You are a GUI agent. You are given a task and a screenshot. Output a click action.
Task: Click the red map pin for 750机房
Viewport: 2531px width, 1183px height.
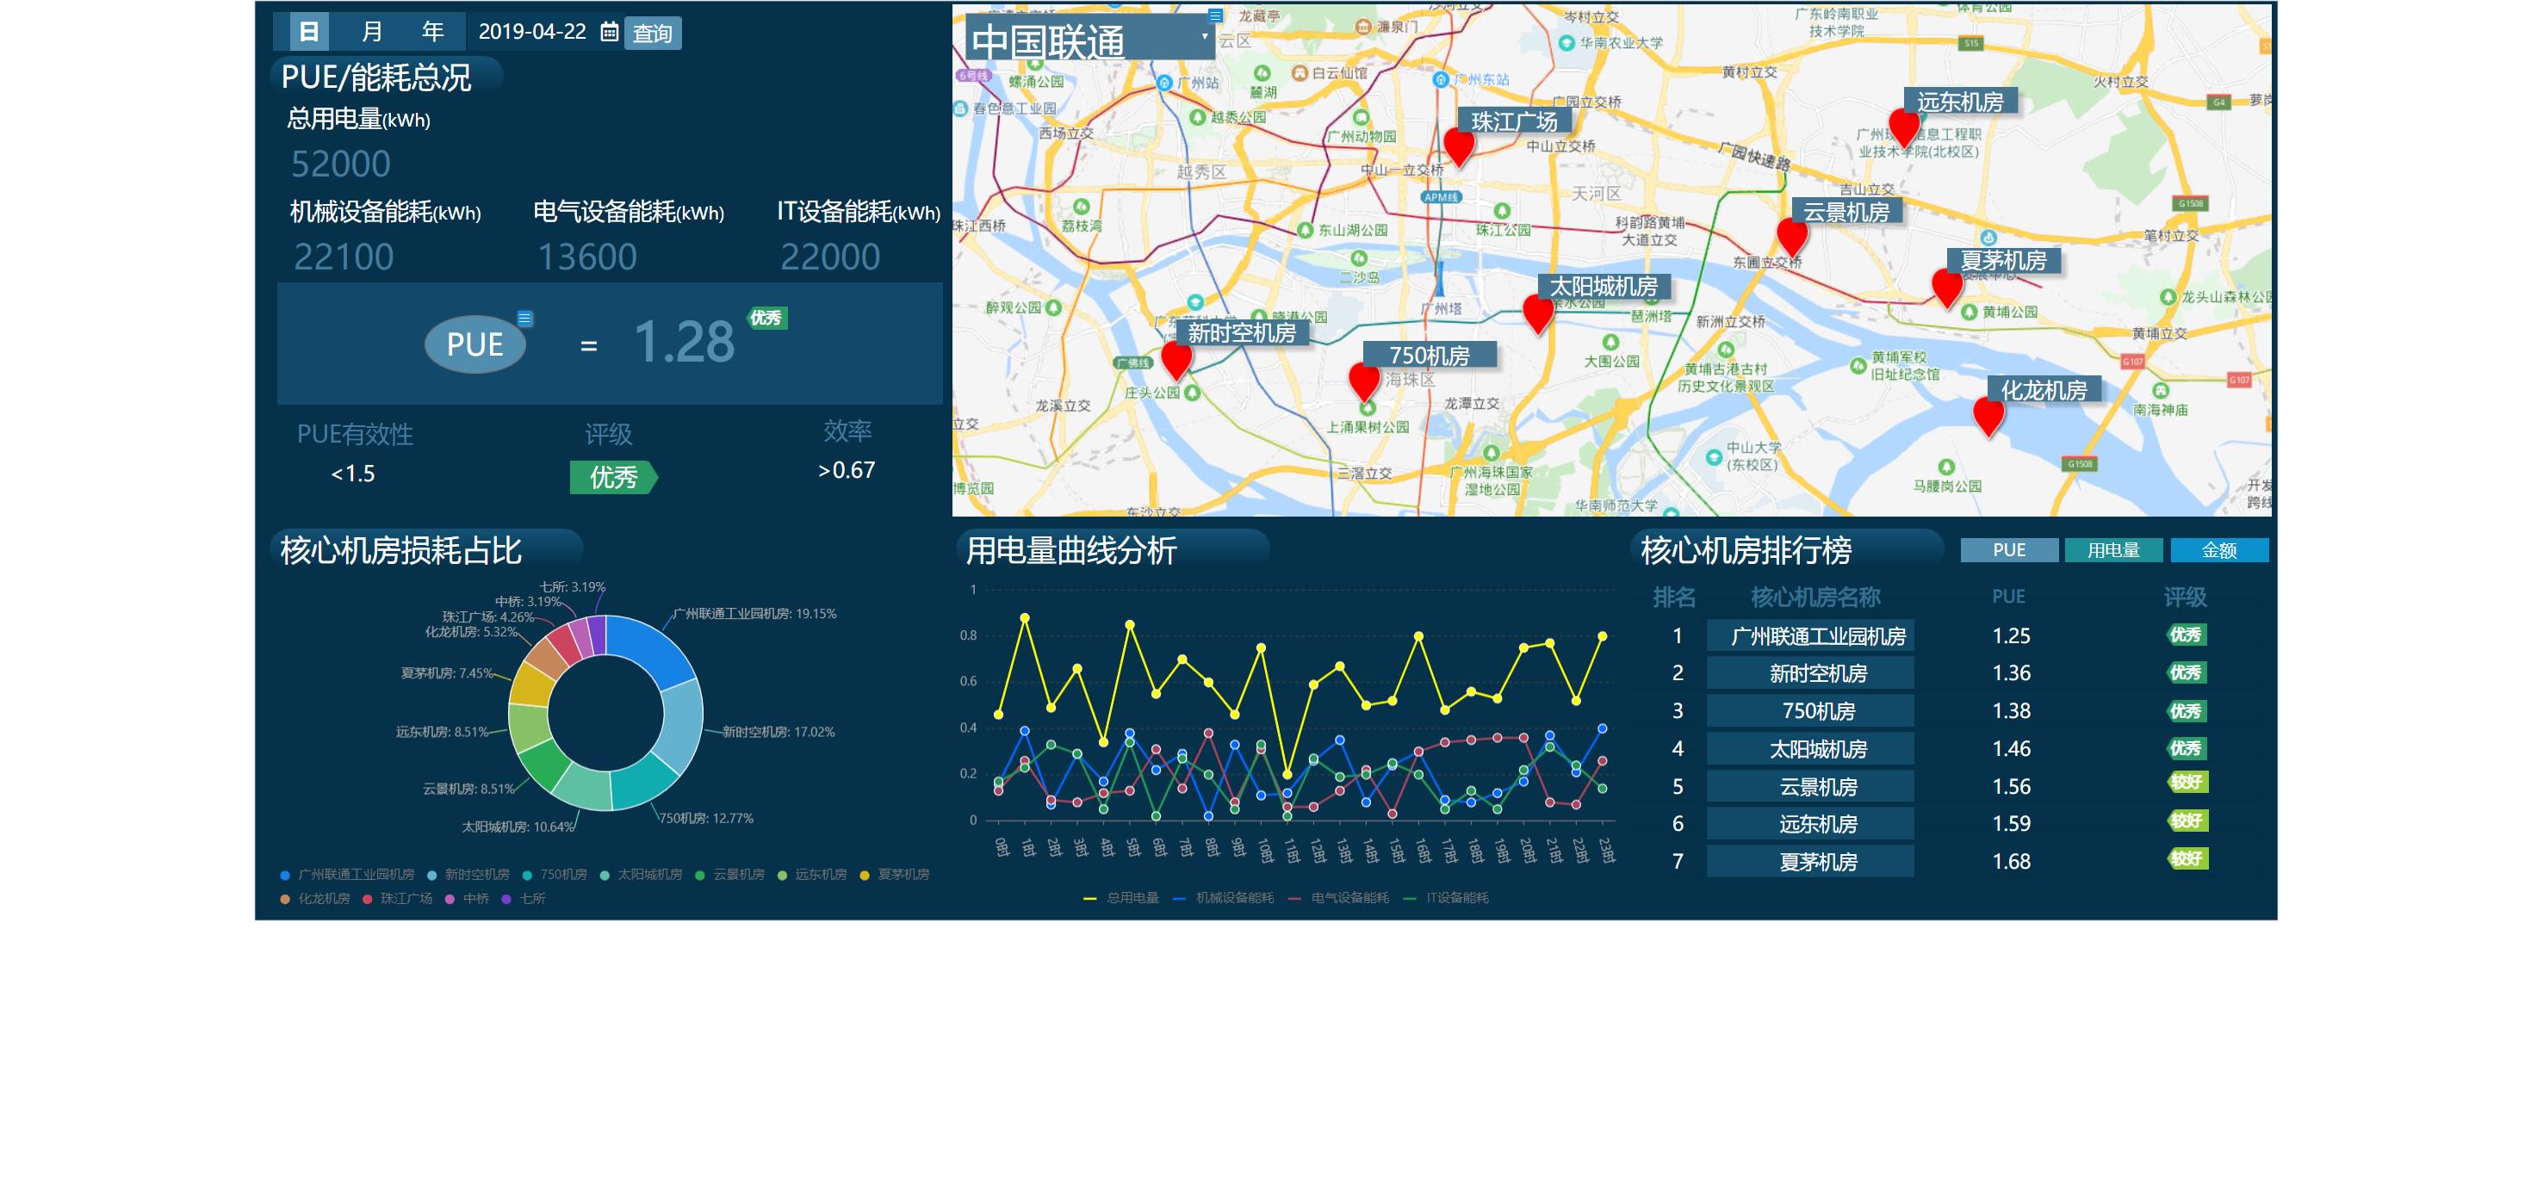click(x=1364, y=380)
